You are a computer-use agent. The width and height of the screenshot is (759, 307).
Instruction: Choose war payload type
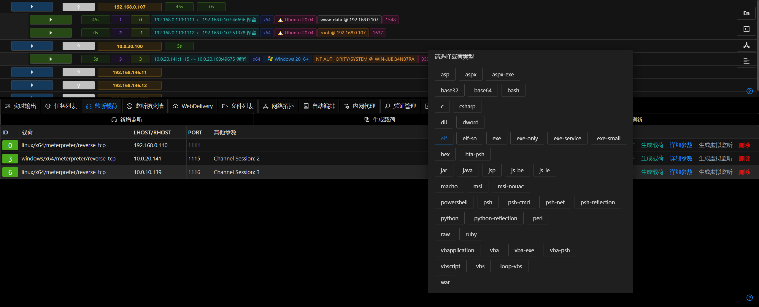click(445, 282)
